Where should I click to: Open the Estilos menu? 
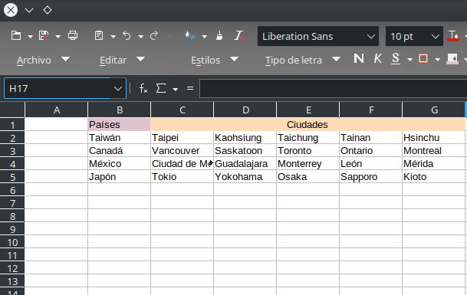coord(215,60)
